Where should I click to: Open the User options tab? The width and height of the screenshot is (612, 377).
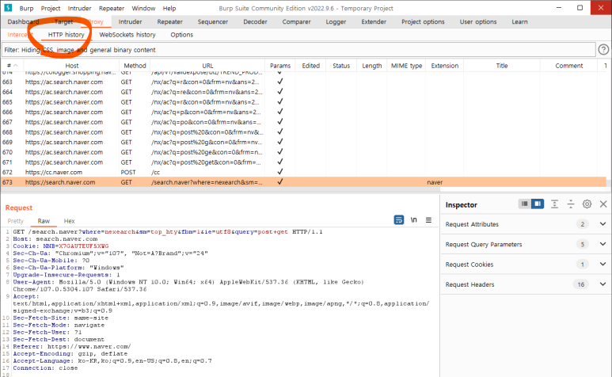[x=478, y=22]
